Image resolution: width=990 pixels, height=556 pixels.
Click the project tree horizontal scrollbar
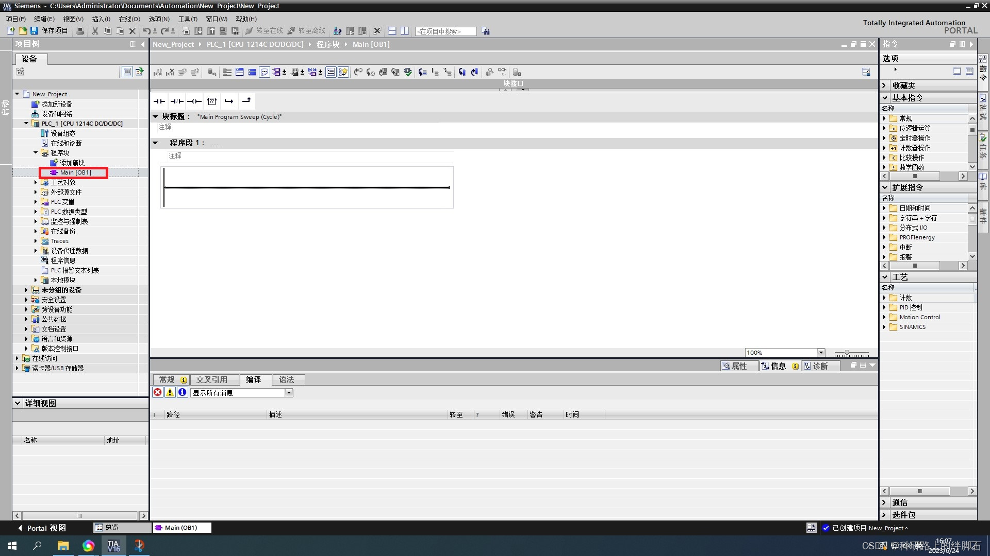click(x=80, y=516)
